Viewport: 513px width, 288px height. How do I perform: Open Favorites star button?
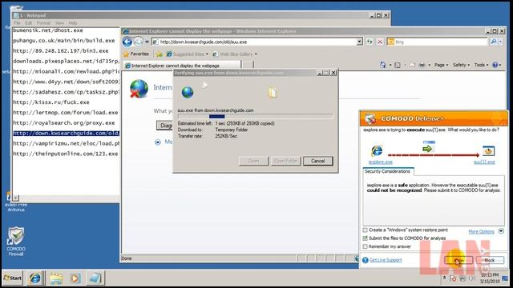tap(136, 54)
